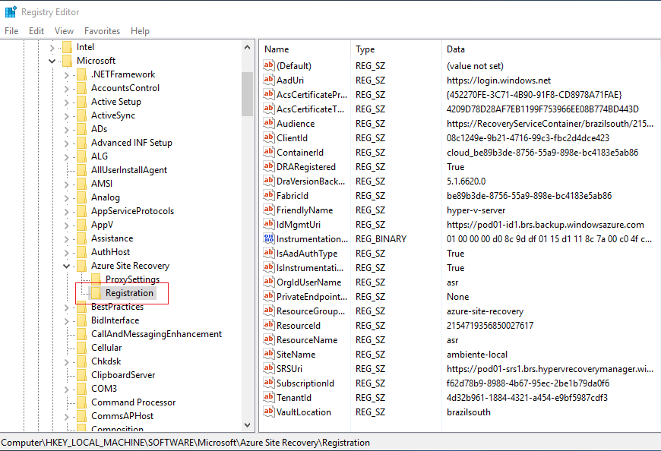Expand the CommsAPHost key

[66, 416]
